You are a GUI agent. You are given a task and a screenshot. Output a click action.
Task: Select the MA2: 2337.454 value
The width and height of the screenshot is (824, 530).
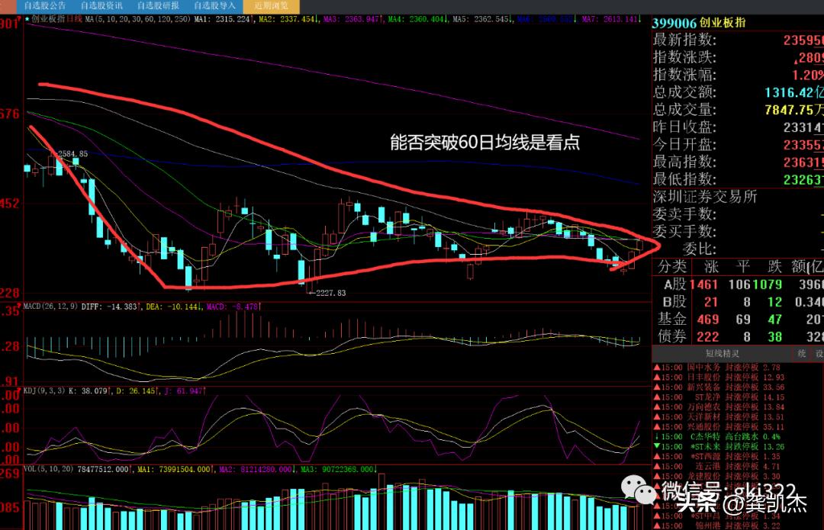(288, 19)
